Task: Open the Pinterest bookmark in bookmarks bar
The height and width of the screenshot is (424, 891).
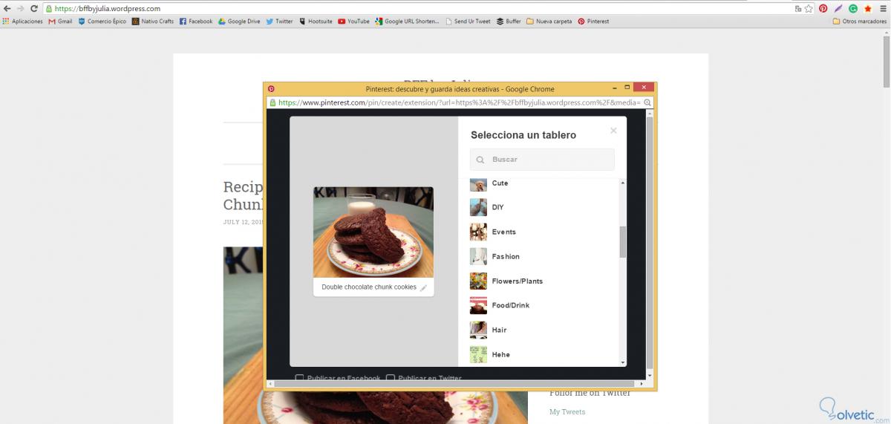Action: click(x=593, y=22)
